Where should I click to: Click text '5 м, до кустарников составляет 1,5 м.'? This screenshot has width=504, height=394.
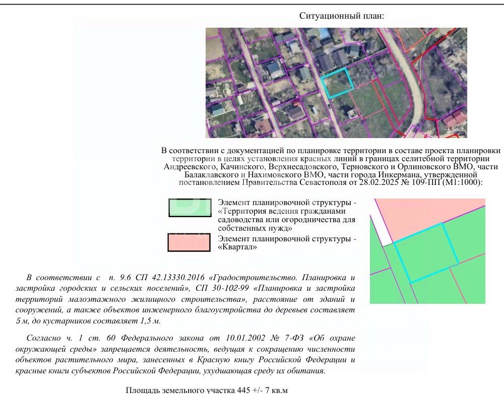pyautogui.click(x=88, y=321)
